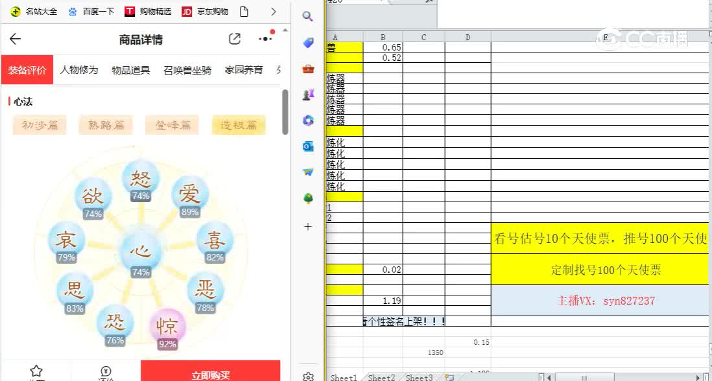Click the 思 orb showing 83%
712x381 pixels.
coord(75,294)
